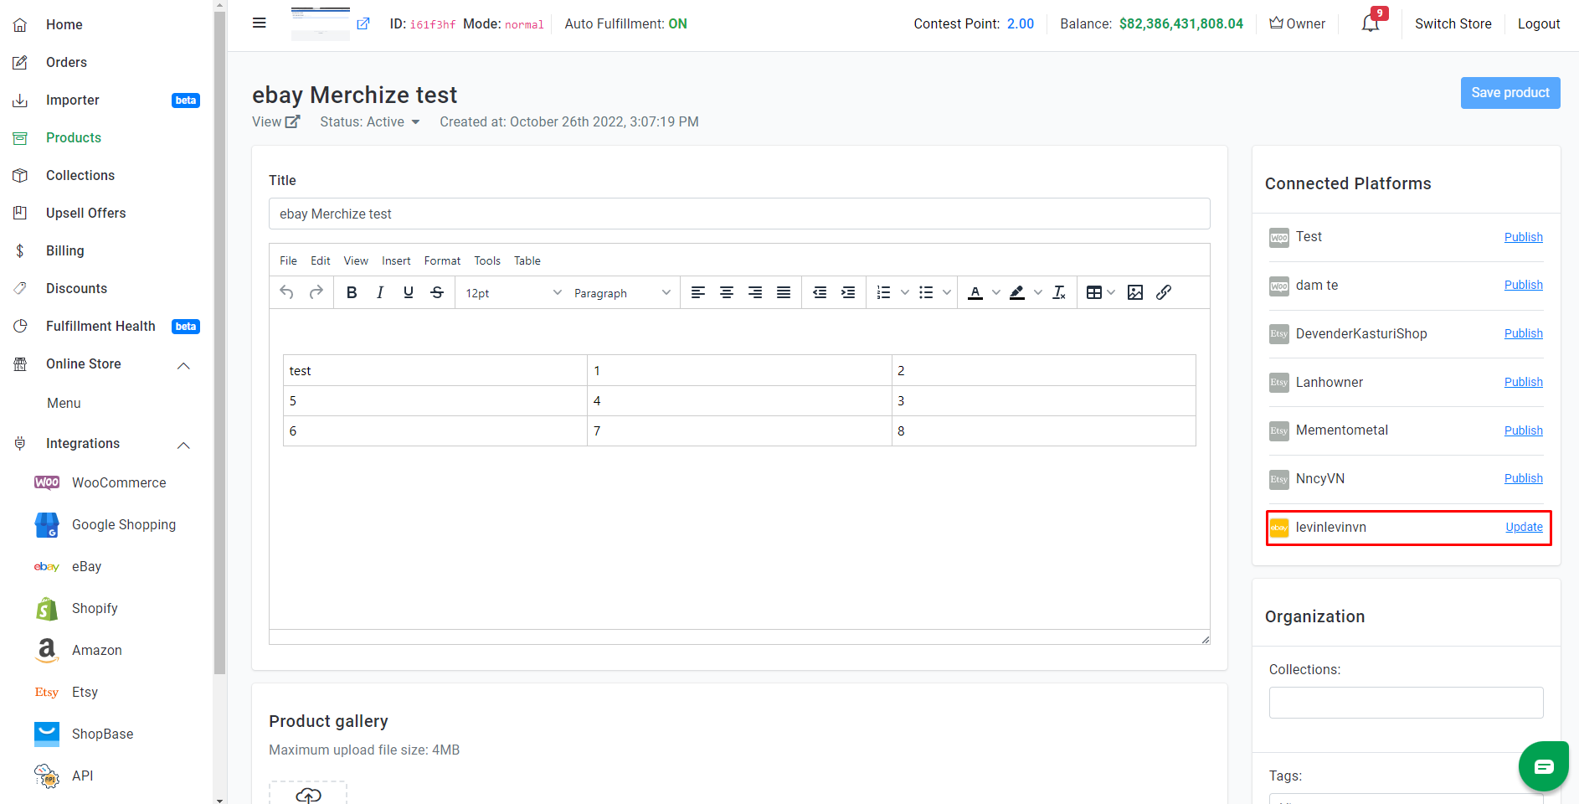Open Fulfillment Health page
Screen dimensions: 1579x804
pos(100,326)
